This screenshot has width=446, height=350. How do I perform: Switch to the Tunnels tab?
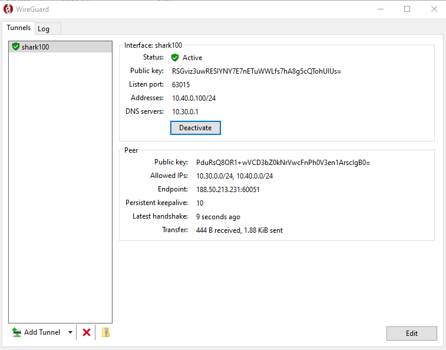point(18,28)
